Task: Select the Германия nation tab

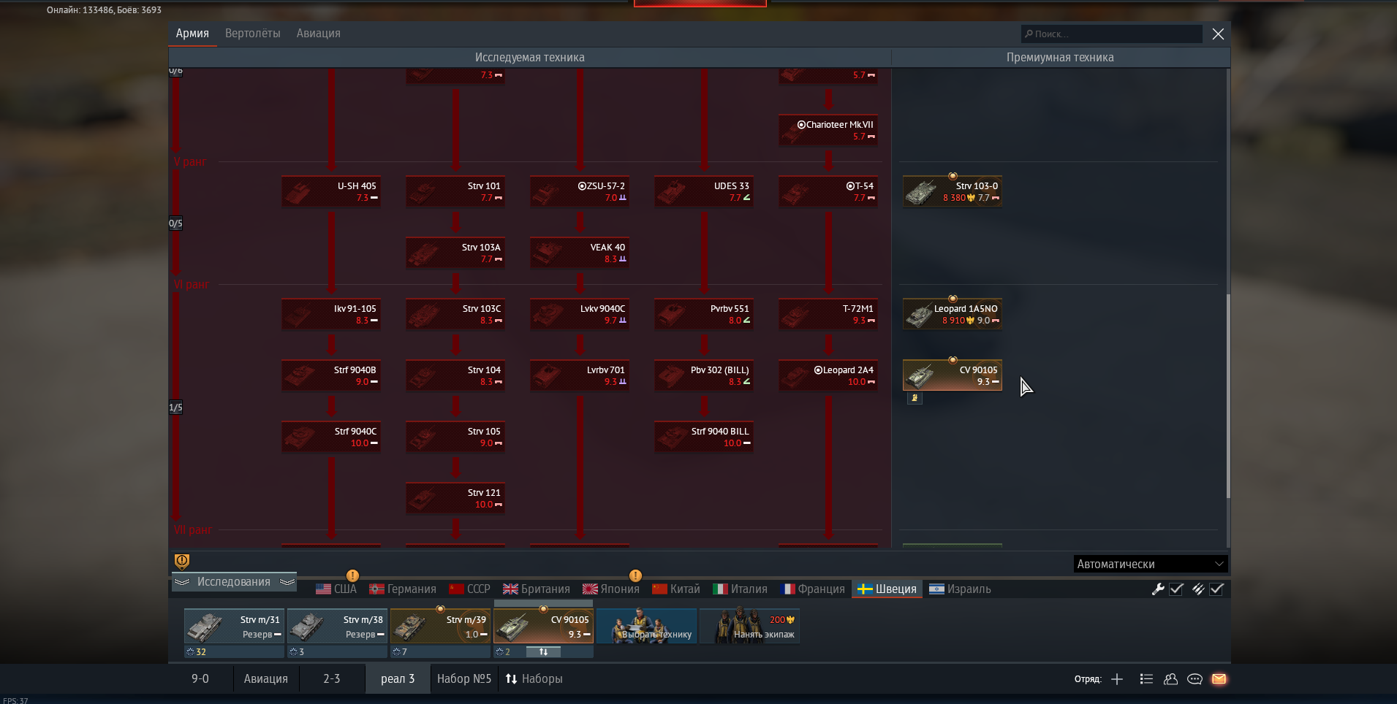Action: tap(403, 589)
